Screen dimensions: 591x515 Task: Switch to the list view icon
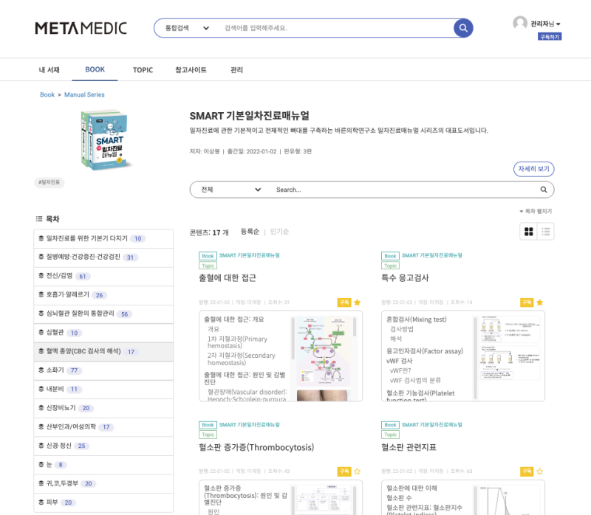[x=545, y=231]
